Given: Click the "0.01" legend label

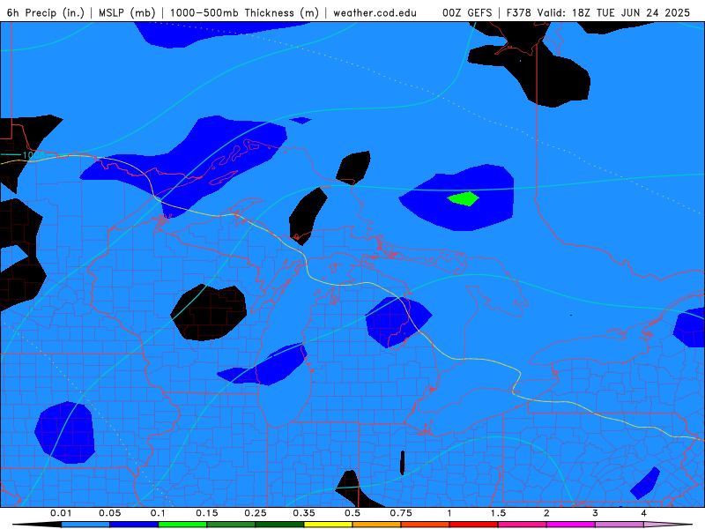Looking at the screenshot, I should pyautogui.click(x=61, y=513).
